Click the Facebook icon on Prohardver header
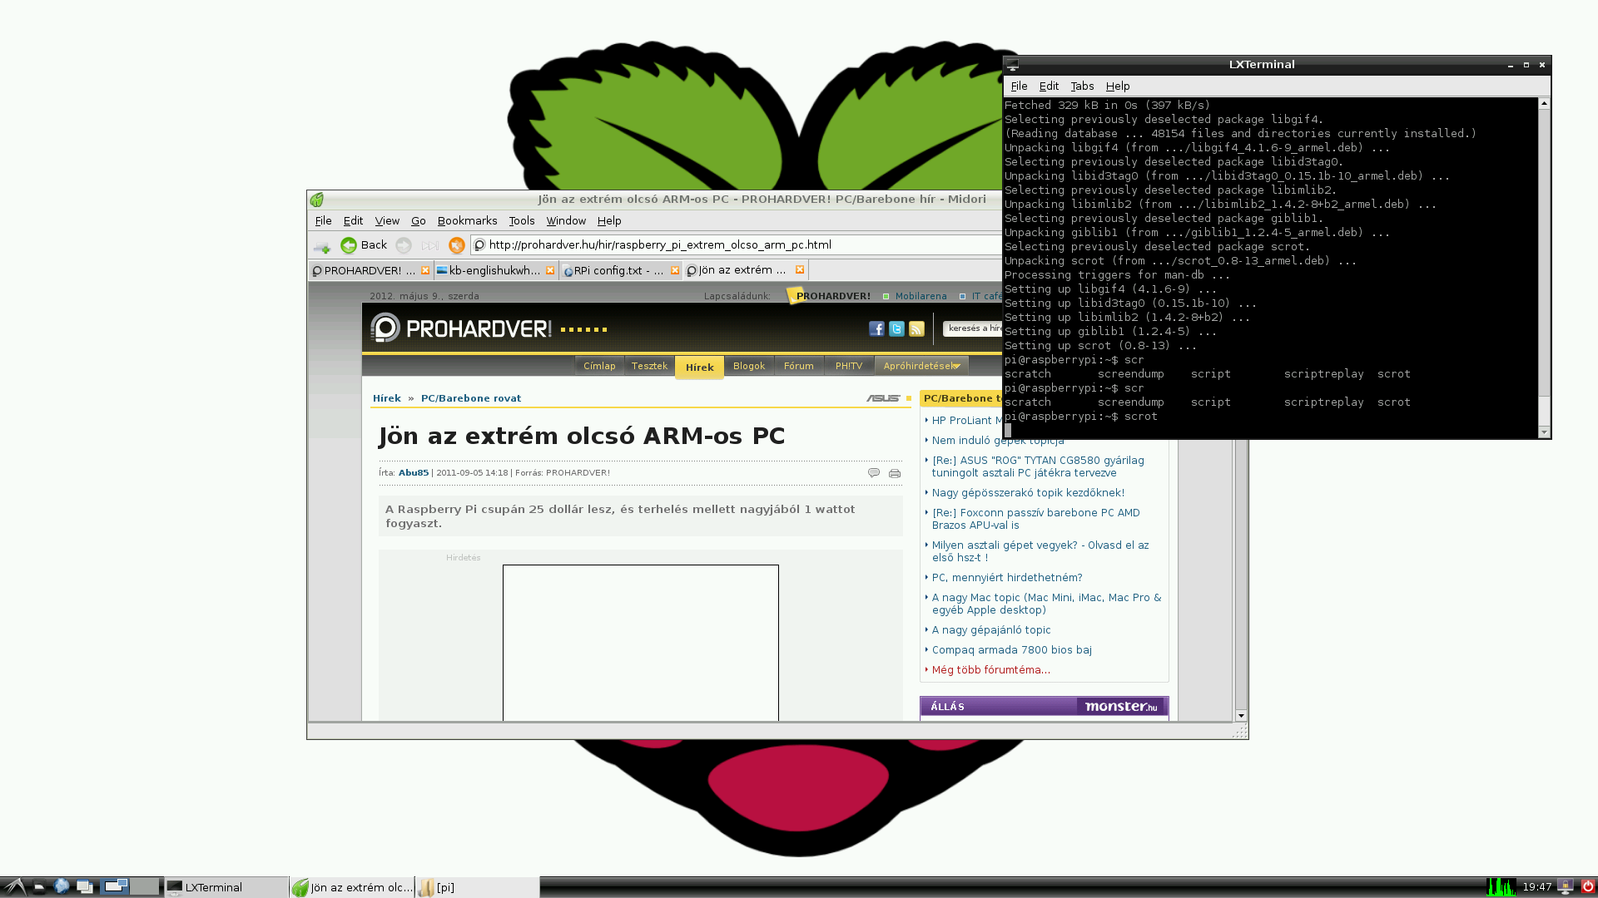The height and width of the screenshot is (898, 1598). pos(876,329)
